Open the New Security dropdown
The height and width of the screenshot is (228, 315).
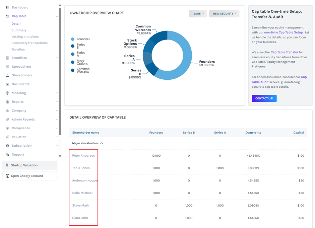click(x=224, y=14)
